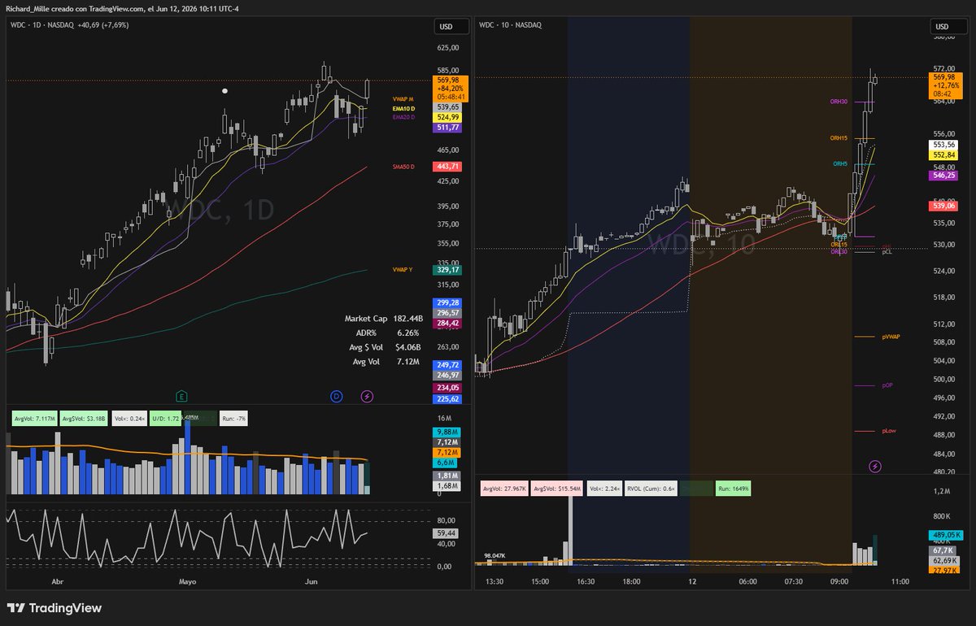
Task: Select the SMA50 D line label
Action: pos(403,167)
